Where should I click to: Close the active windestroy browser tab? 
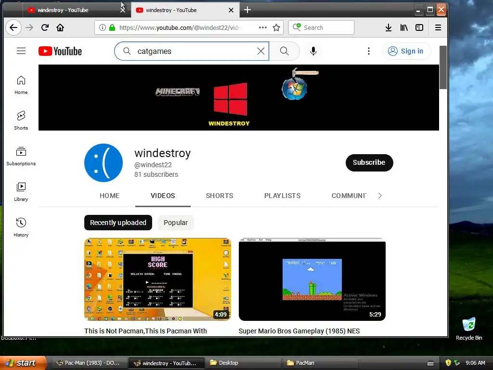231,10
